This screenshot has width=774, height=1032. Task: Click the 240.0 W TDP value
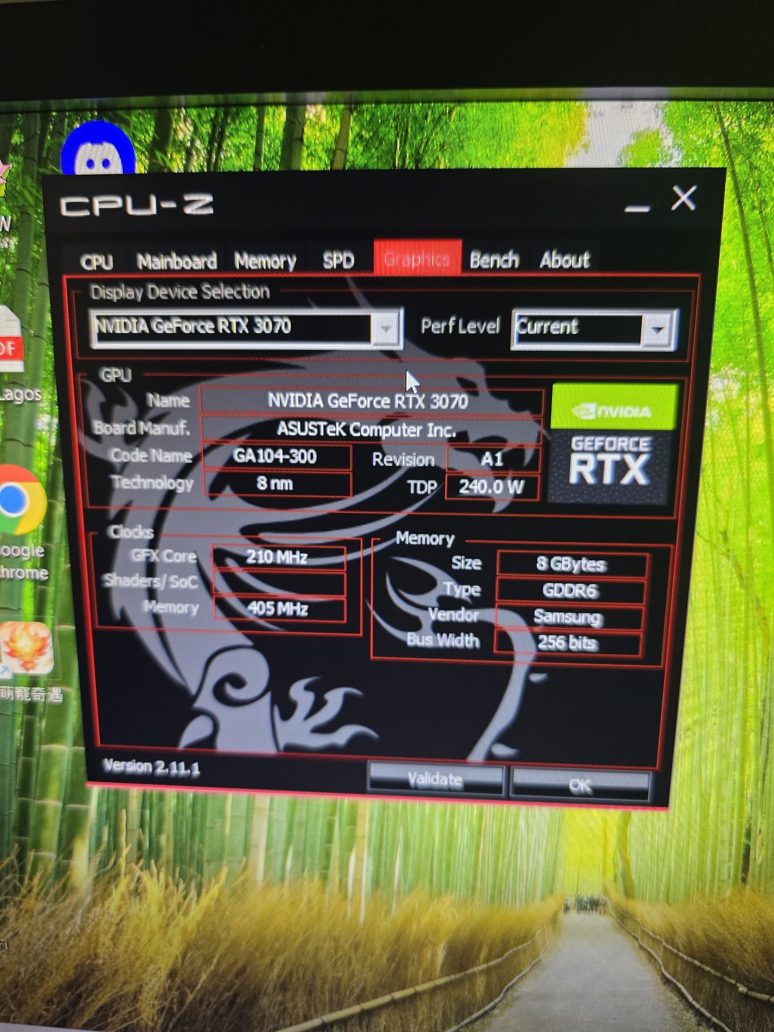click(x=491, y=487)
